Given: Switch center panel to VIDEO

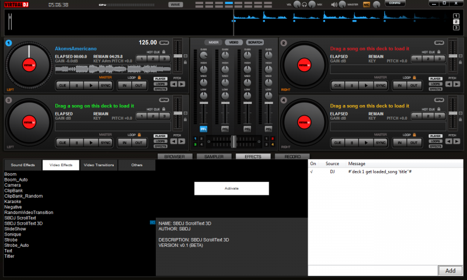Looking at the screenshot, I should [234, 42].
